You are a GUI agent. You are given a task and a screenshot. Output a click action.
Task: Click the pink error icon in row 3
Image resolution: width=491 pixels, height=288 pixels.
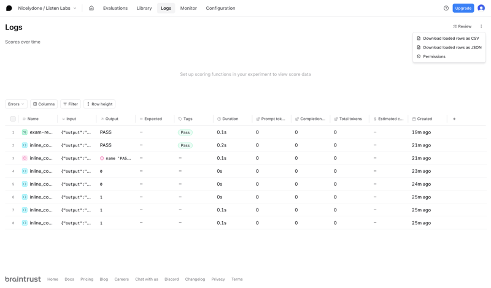point(25,158)
